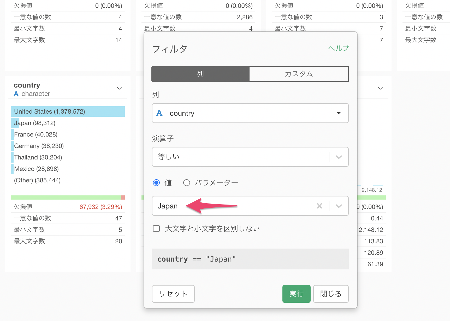Click the character type icon under the country header
This screenshot has width=450, height=321.
point(16,94)
